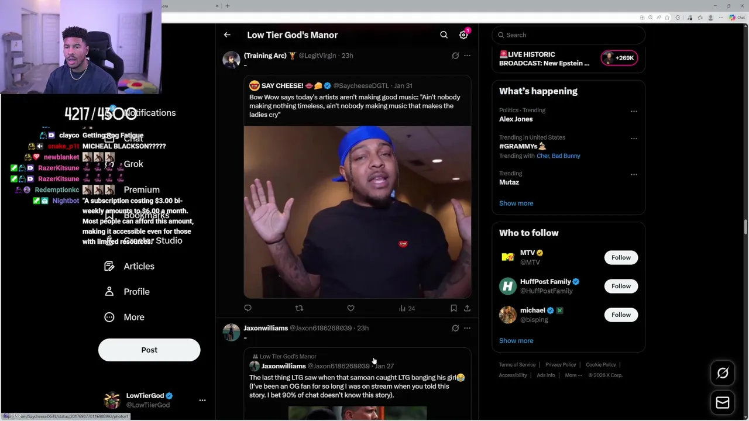Open Terms of Service link
This screenshot has height=421, width=749.
(x=517, y=365)
